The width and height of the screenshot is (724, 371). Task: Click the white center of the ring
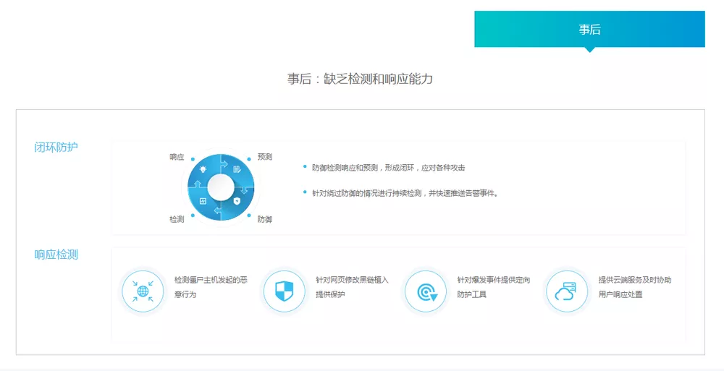[x=221, y=186]
